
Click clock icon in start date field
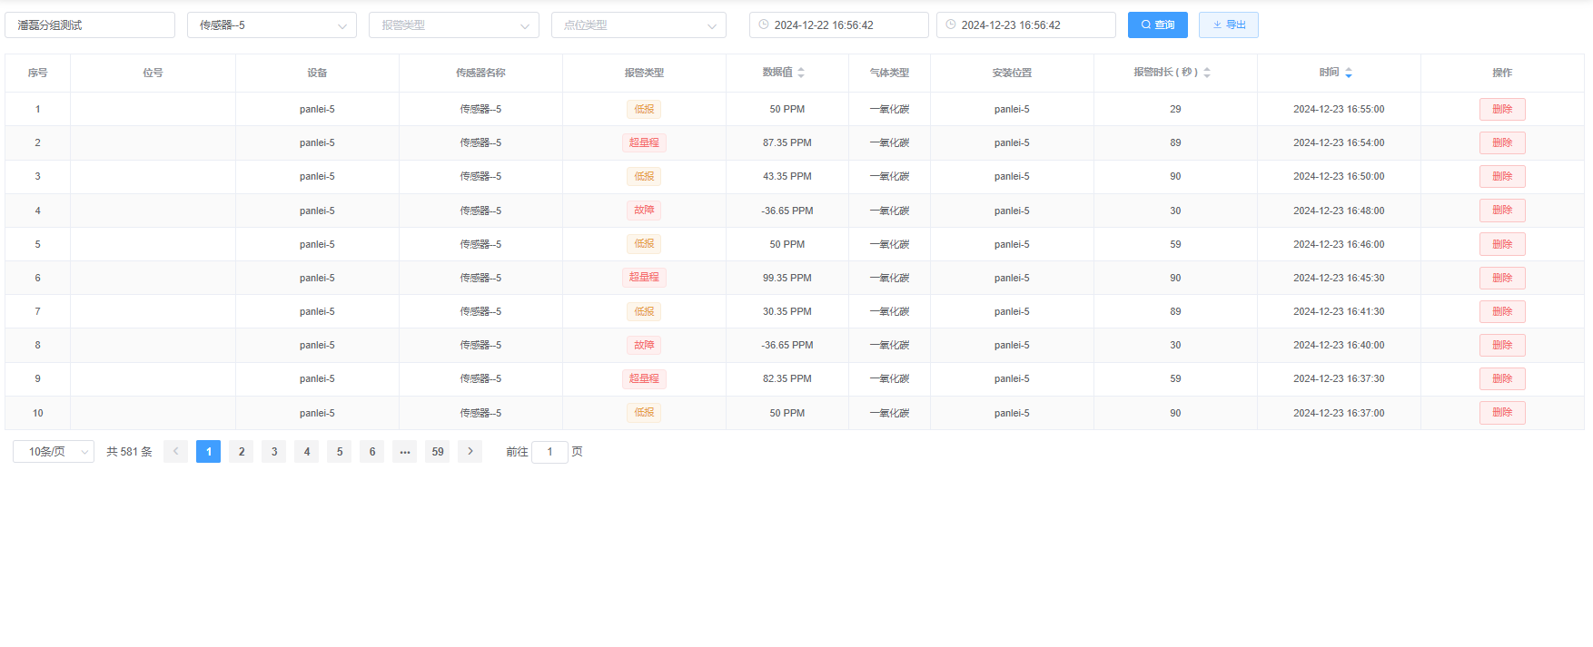pos(764,25)
